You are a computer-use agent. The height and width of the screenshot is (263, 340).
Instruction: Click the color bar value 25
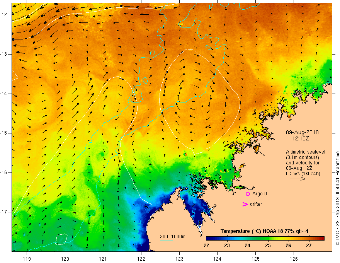pos(268,246)
